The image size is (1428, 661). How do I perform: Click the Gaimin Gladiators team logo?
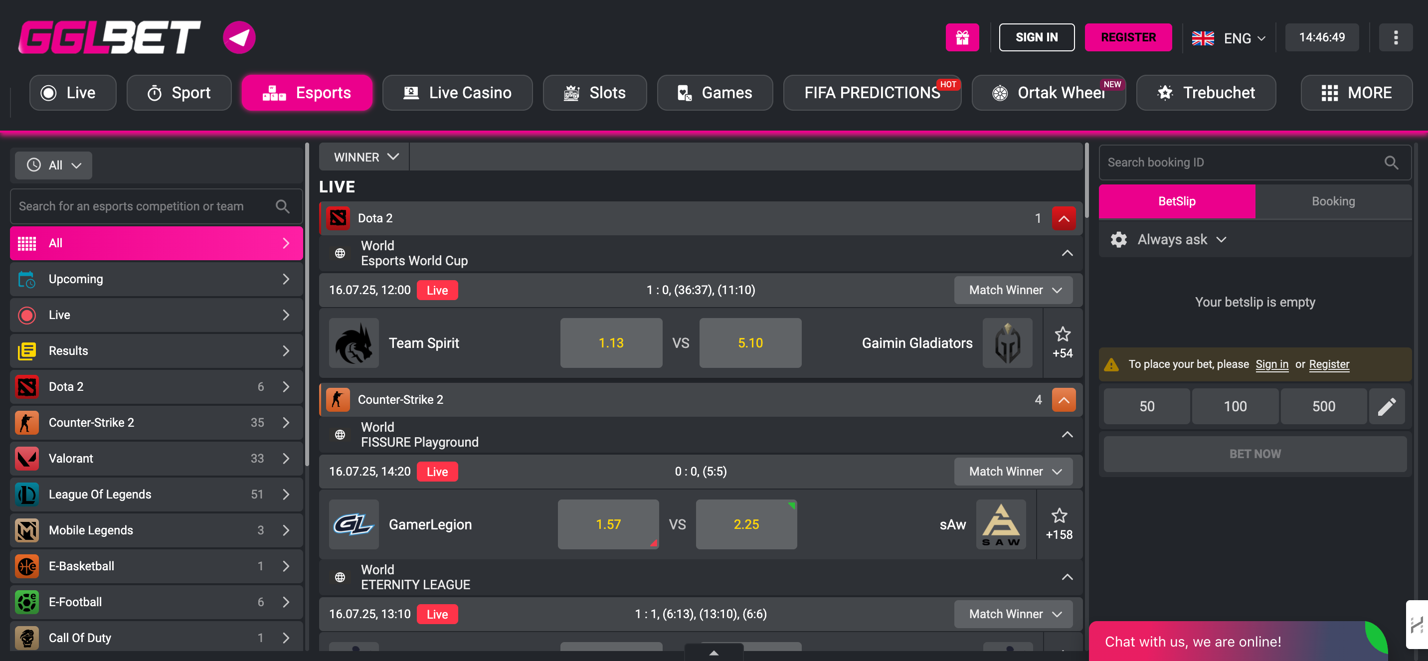1007,343
